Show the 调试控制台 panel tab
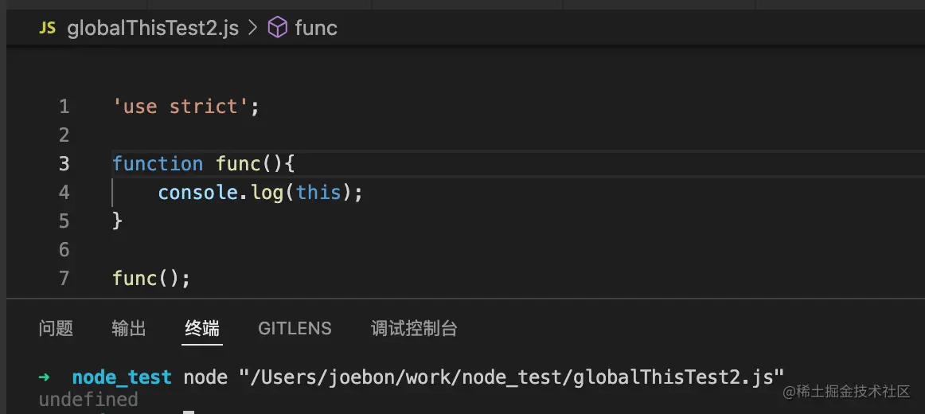The height and width of the screenshot is (414, 925). coord(414,328)
